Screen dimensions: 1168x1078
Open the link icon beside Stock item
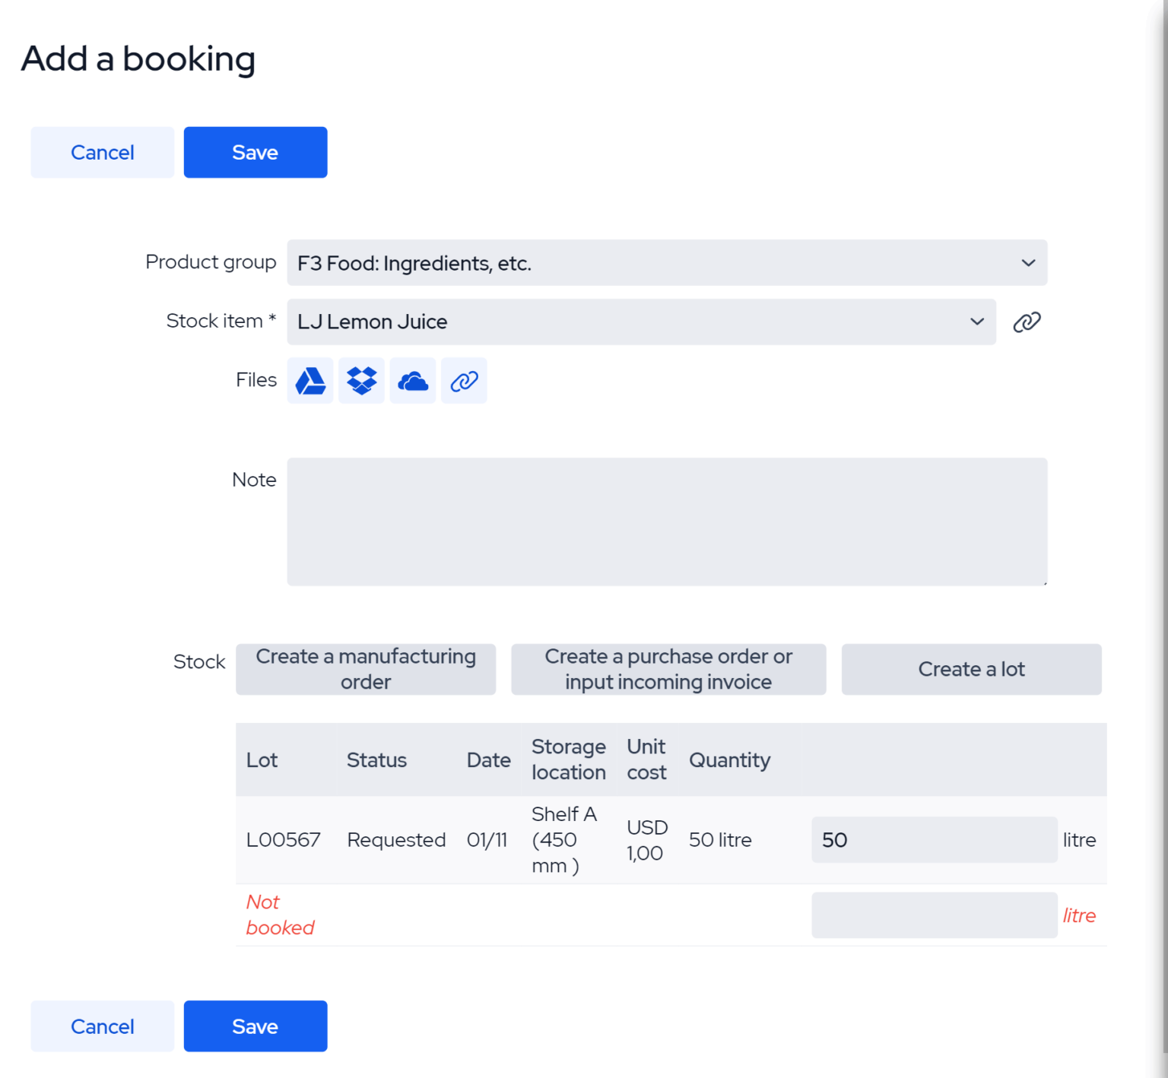pos(1027,322)
